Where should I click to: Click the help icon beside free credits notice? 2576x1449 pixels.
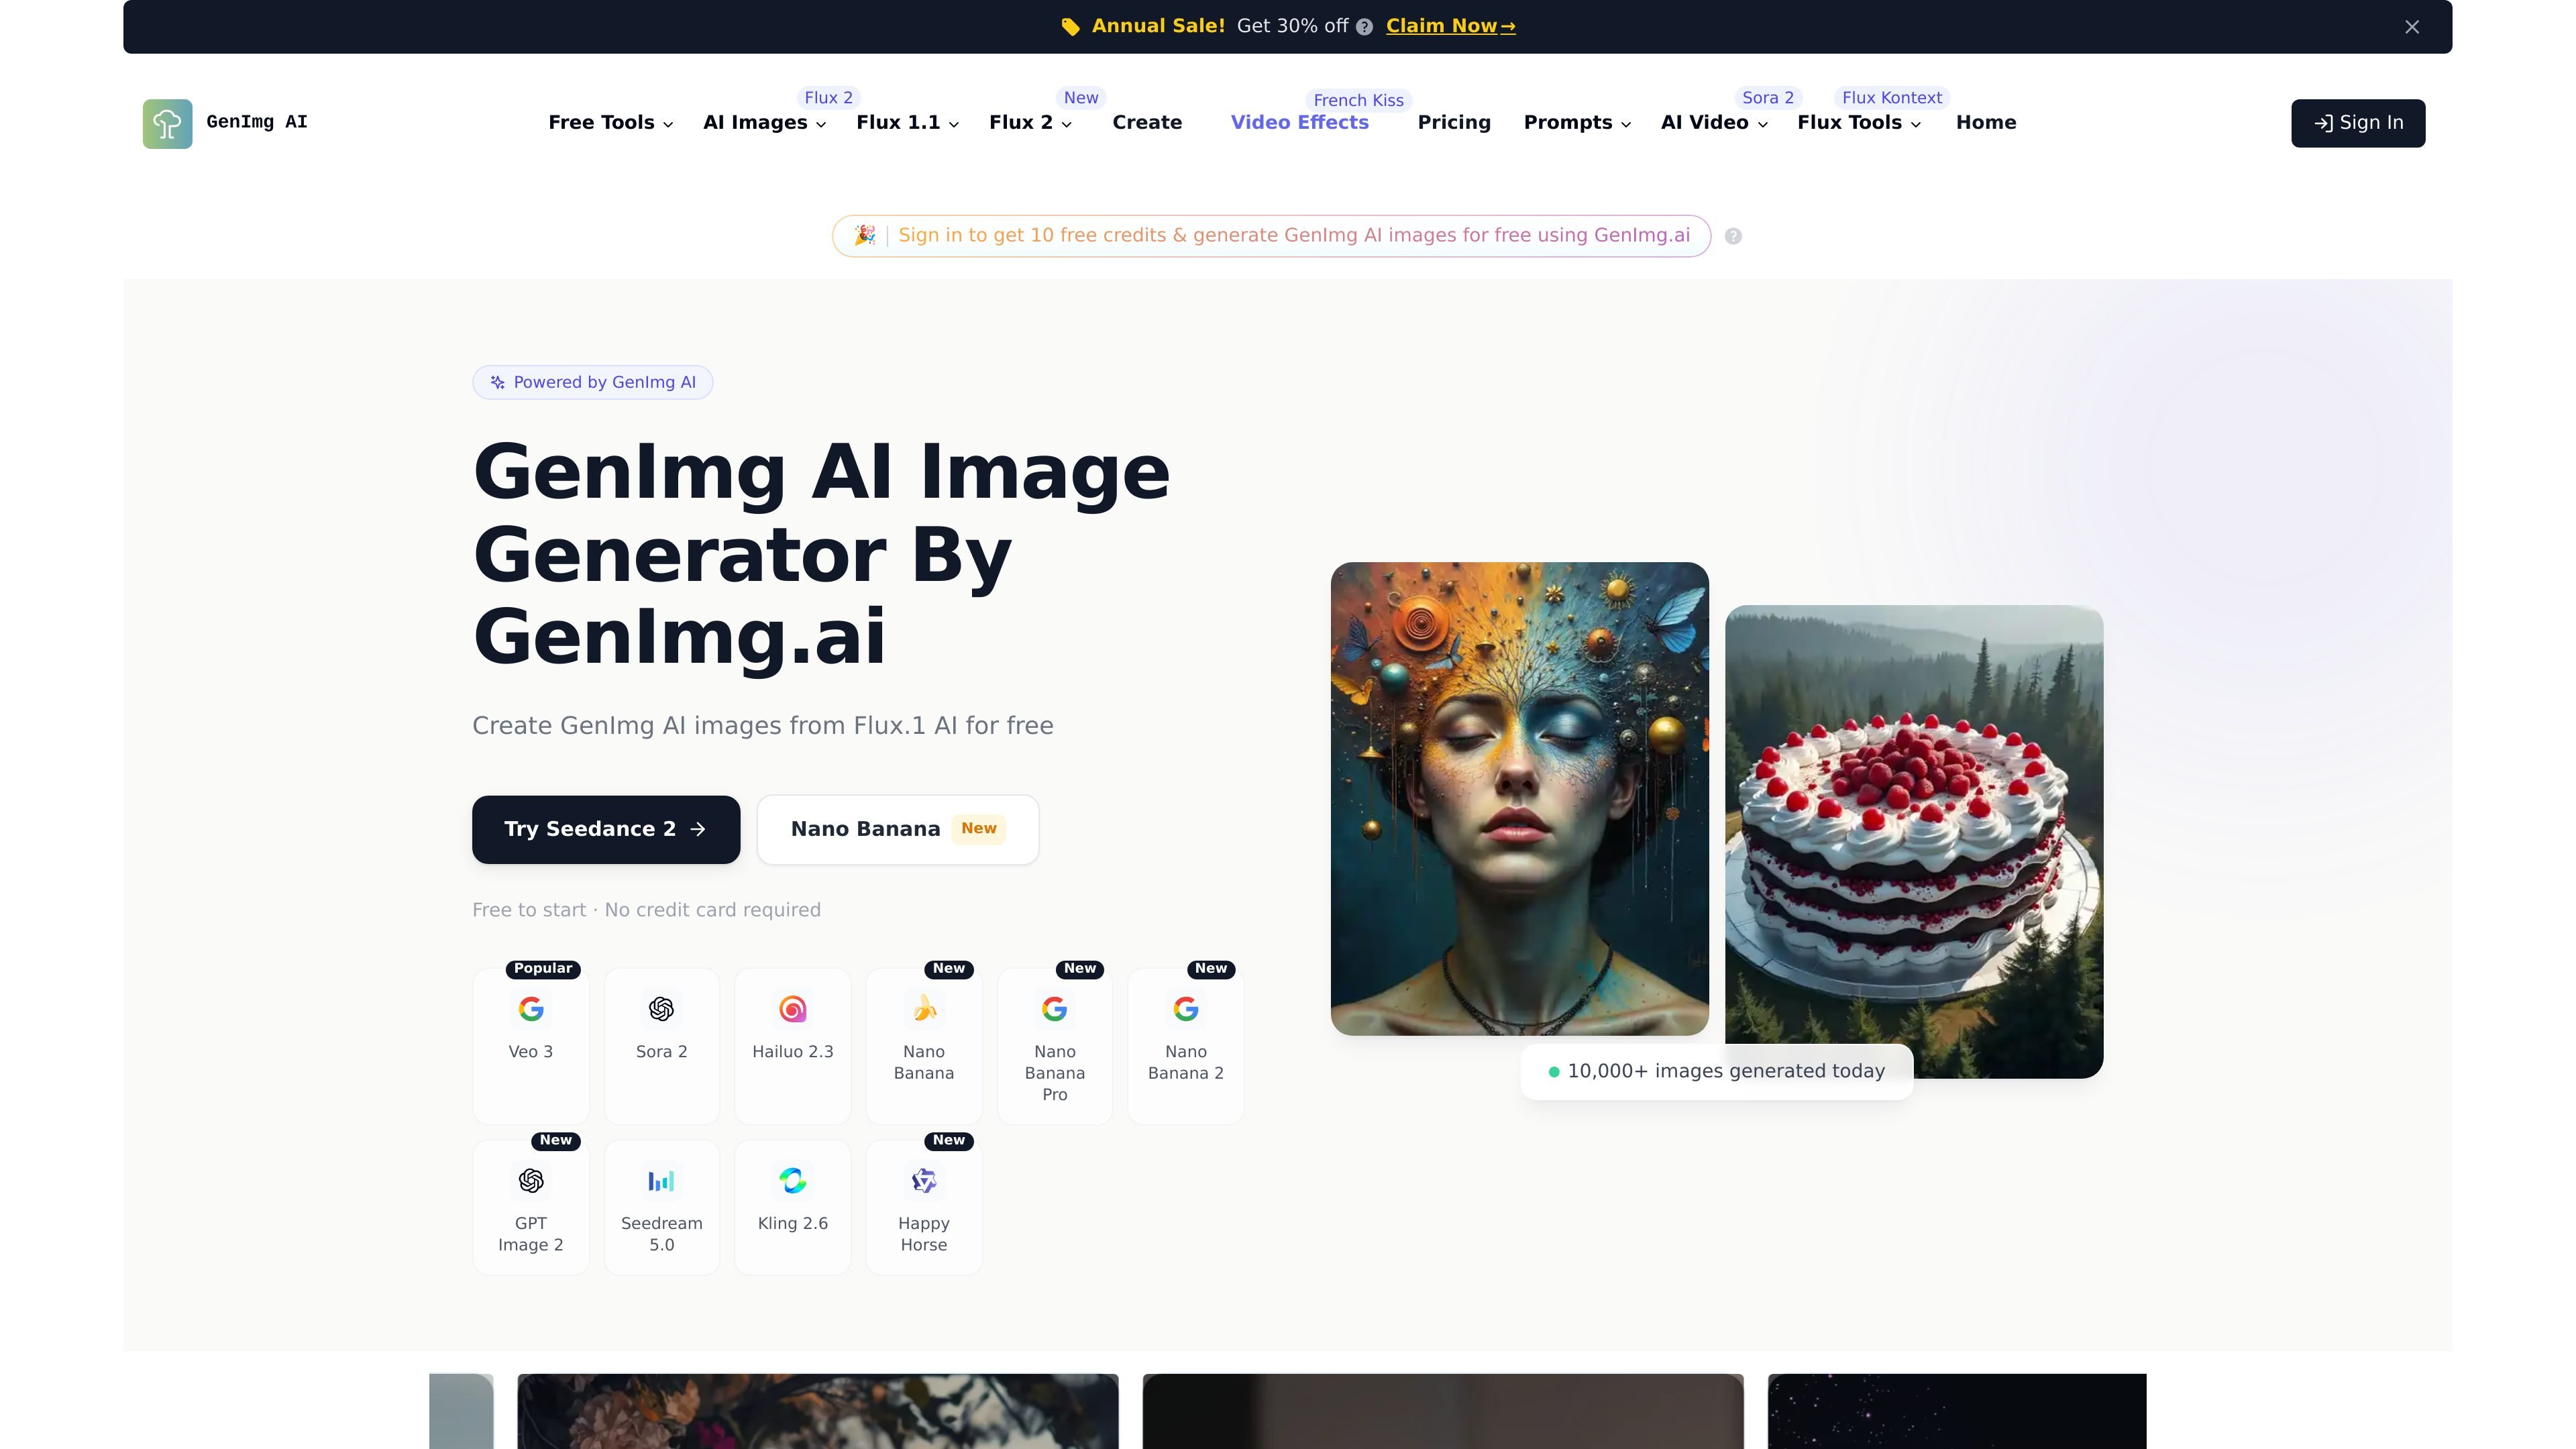point(1733,236)
